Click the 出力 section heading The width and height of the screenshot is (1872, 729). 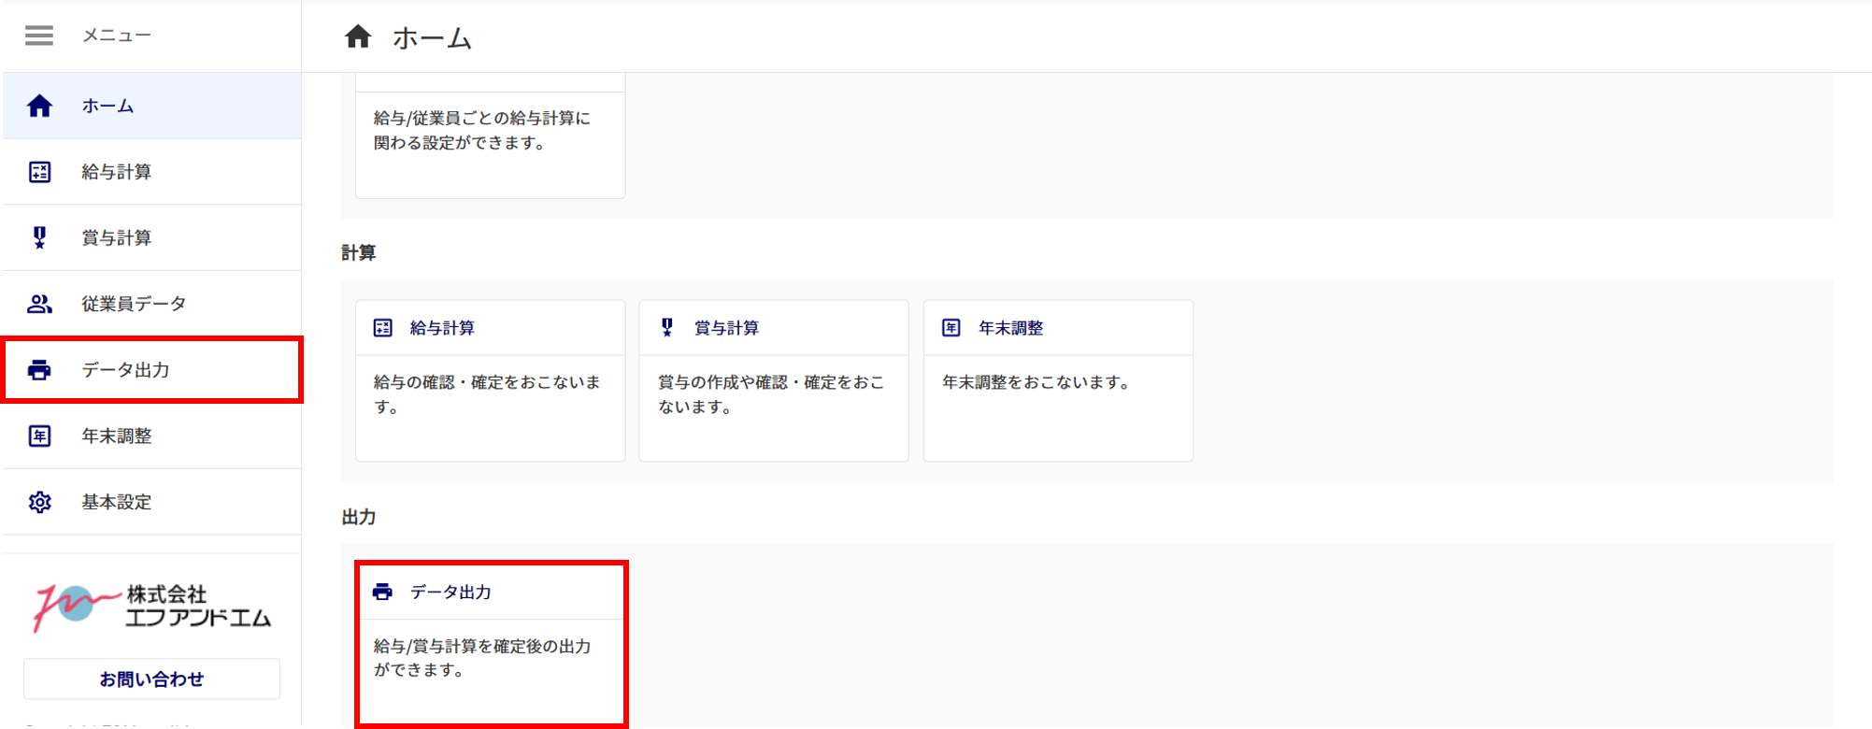click(358, 517)
